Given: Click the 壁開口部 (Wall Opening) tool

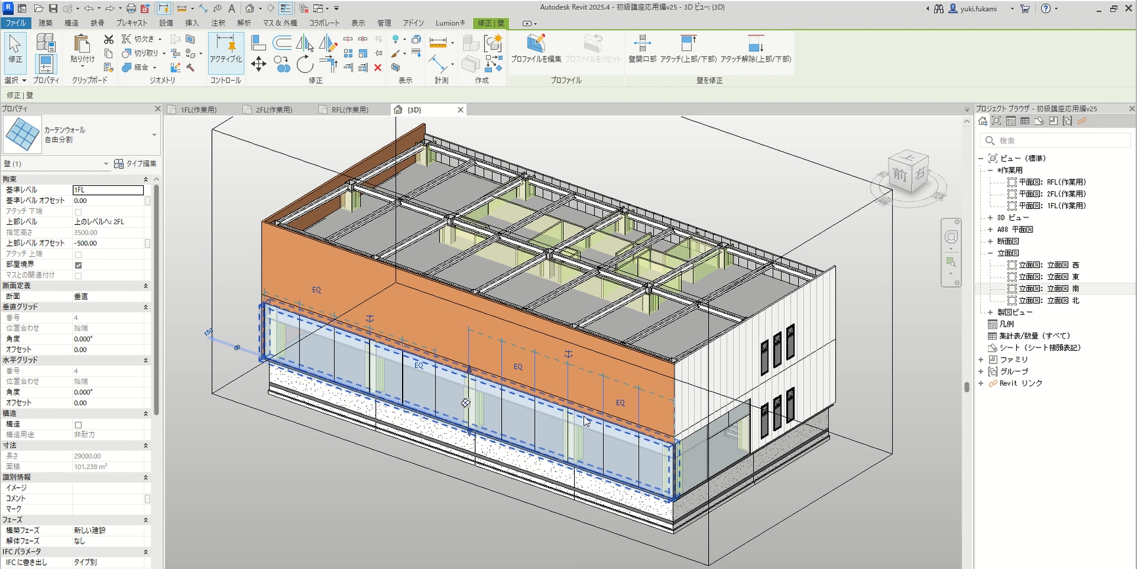Looking at the screenshot, I should (642, 49).
